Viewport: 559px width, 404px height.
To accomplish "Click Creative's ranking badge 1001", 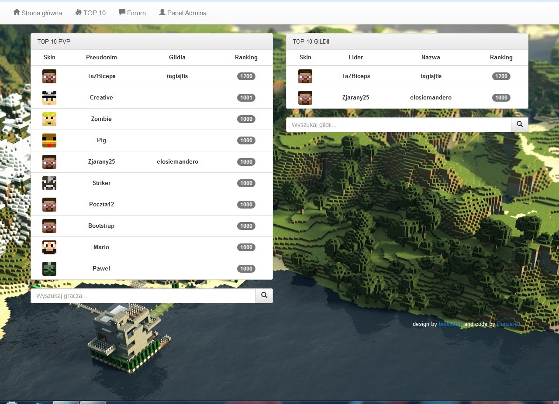I will 246,98.
